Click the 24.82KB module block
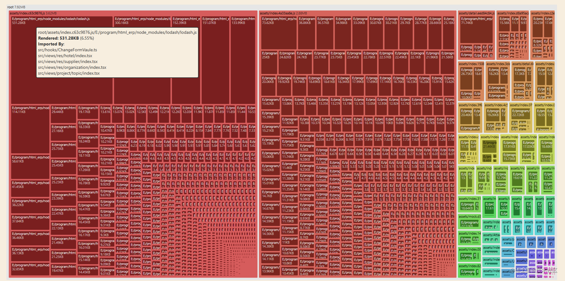This screenshot has width=565, height=281. tap(287, 62)
